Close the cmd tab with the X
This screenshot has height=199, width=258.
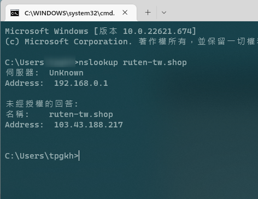coord(125,13)
